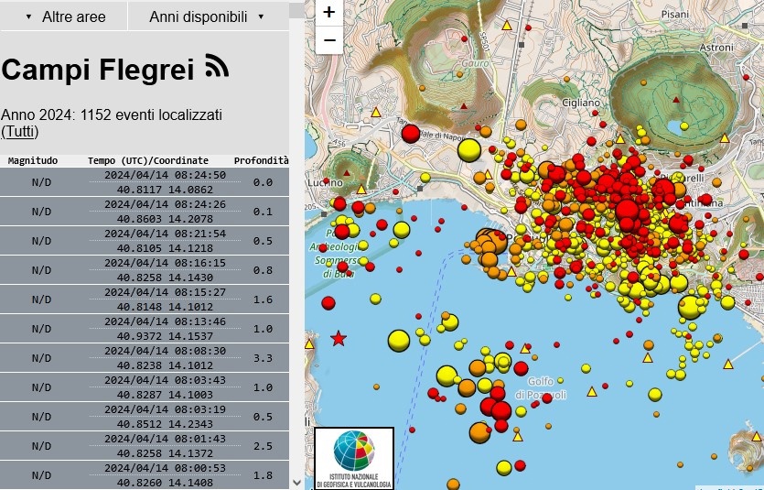The image size is (764, 490).
Task: Click the yellow triangle station near Lucrino
Action: coord(361,190)
